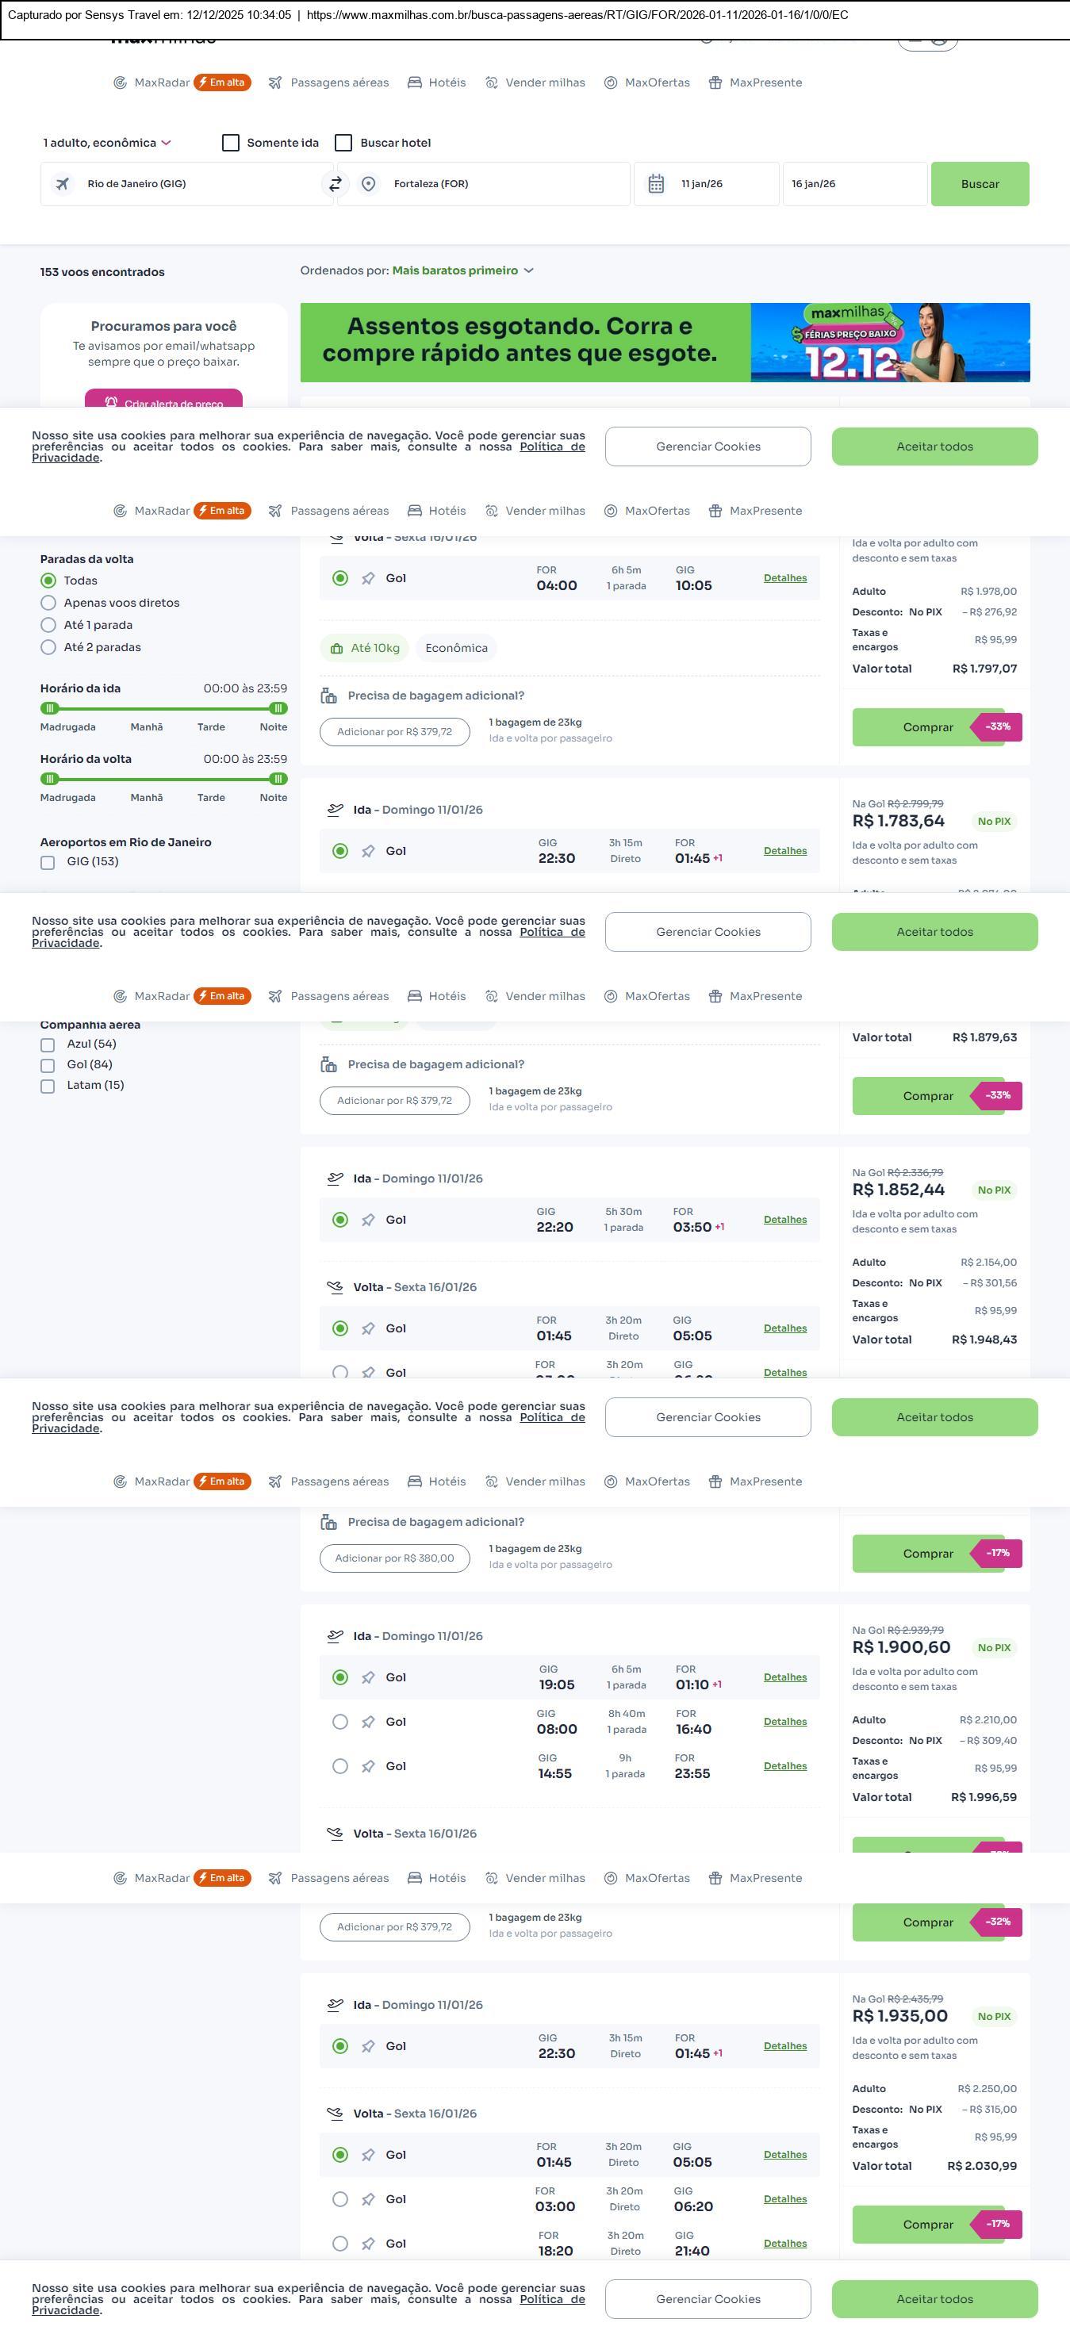Filter by Latam (15) airline checkbox
Image resolution: width=1070 pixels, height=2338 pixels.
point(48,1086)
